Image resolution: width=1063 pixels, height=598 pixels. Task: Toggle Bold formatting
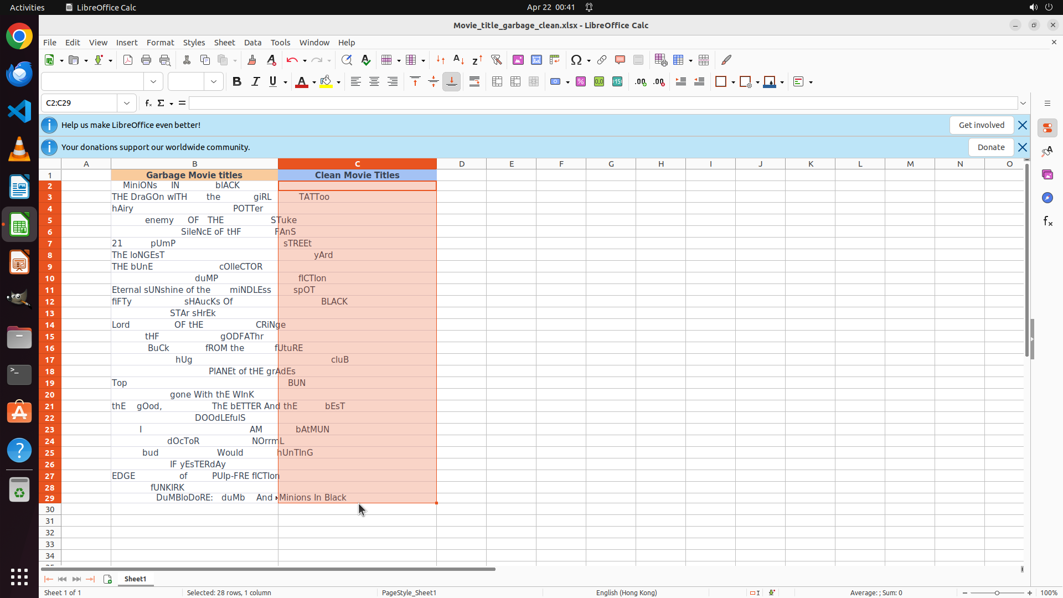click(237, 82)
